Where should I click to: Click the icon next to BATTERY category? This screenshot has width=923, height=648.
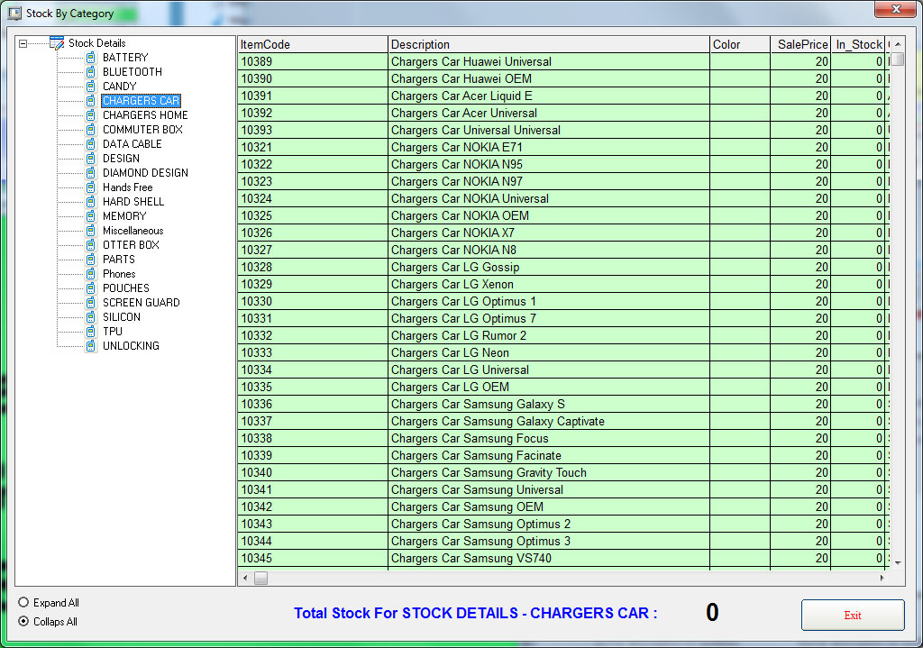pyautogui.click(x=91, y=58)
